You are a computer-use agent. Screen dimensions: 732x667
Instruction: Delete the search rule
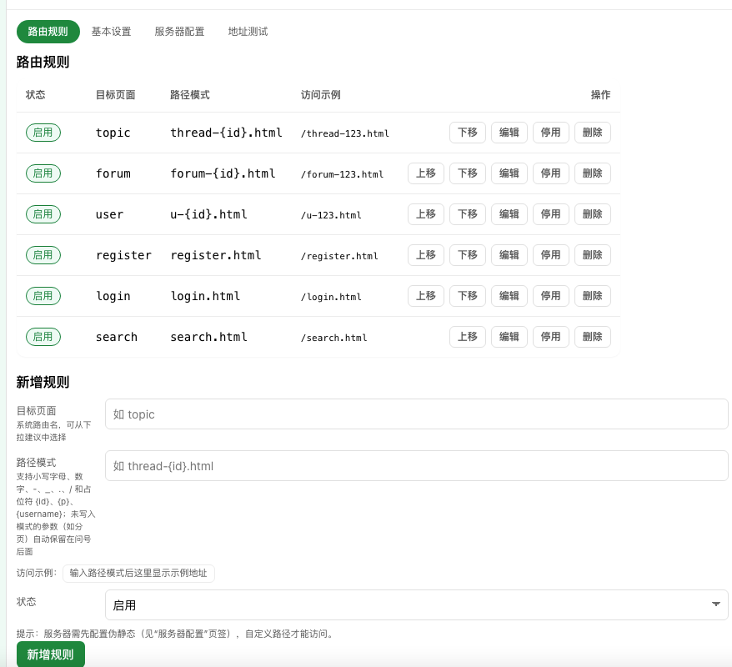pyautogui.click(x=593, y=337)
